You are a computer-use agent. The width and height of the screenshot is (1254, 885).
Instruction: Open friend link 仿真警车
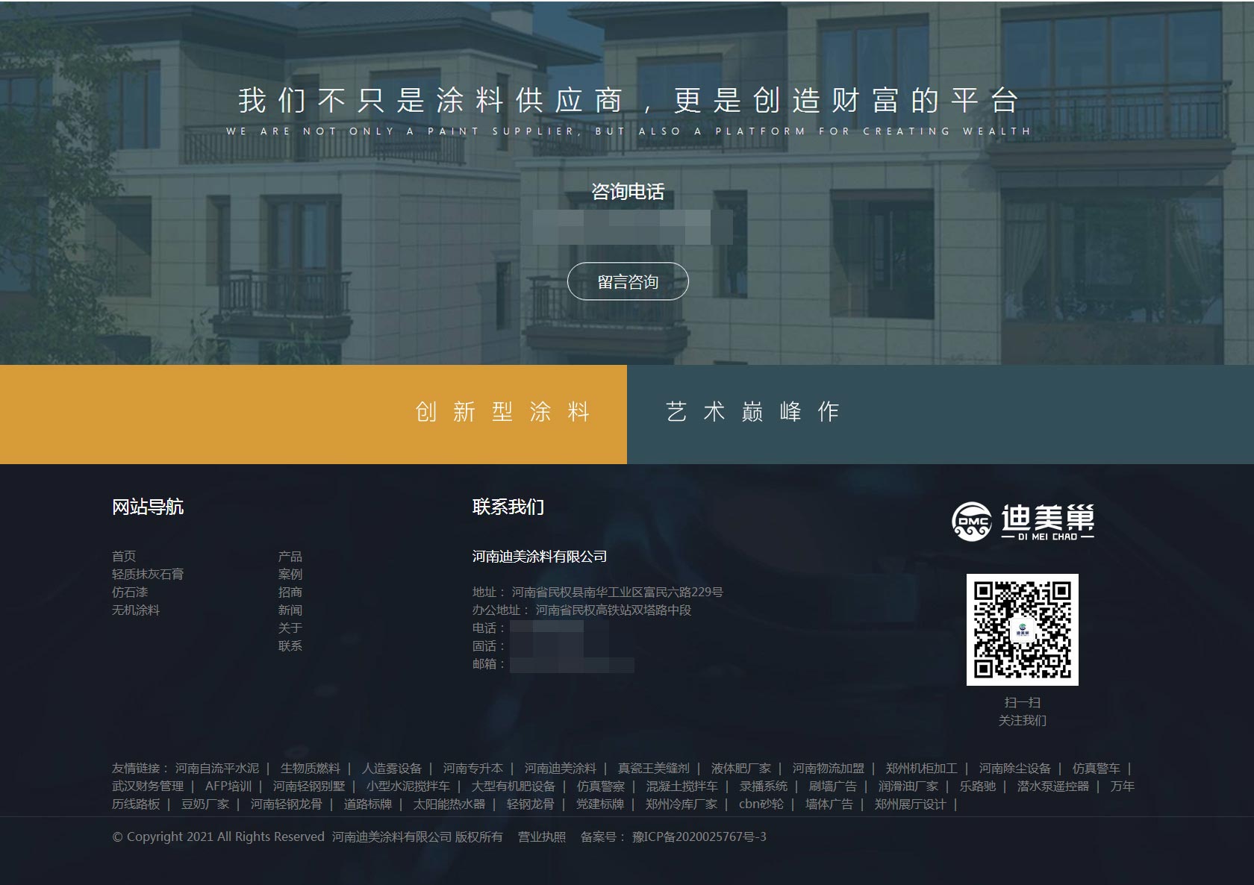1097,768
